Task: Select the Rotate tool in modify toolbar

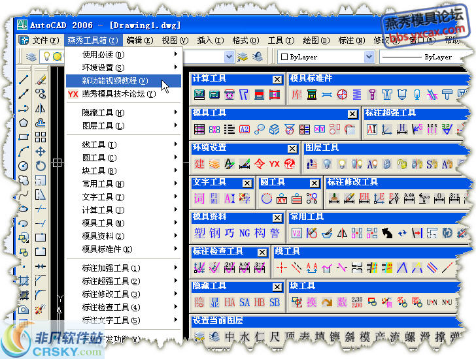Action: click(41, 166)
